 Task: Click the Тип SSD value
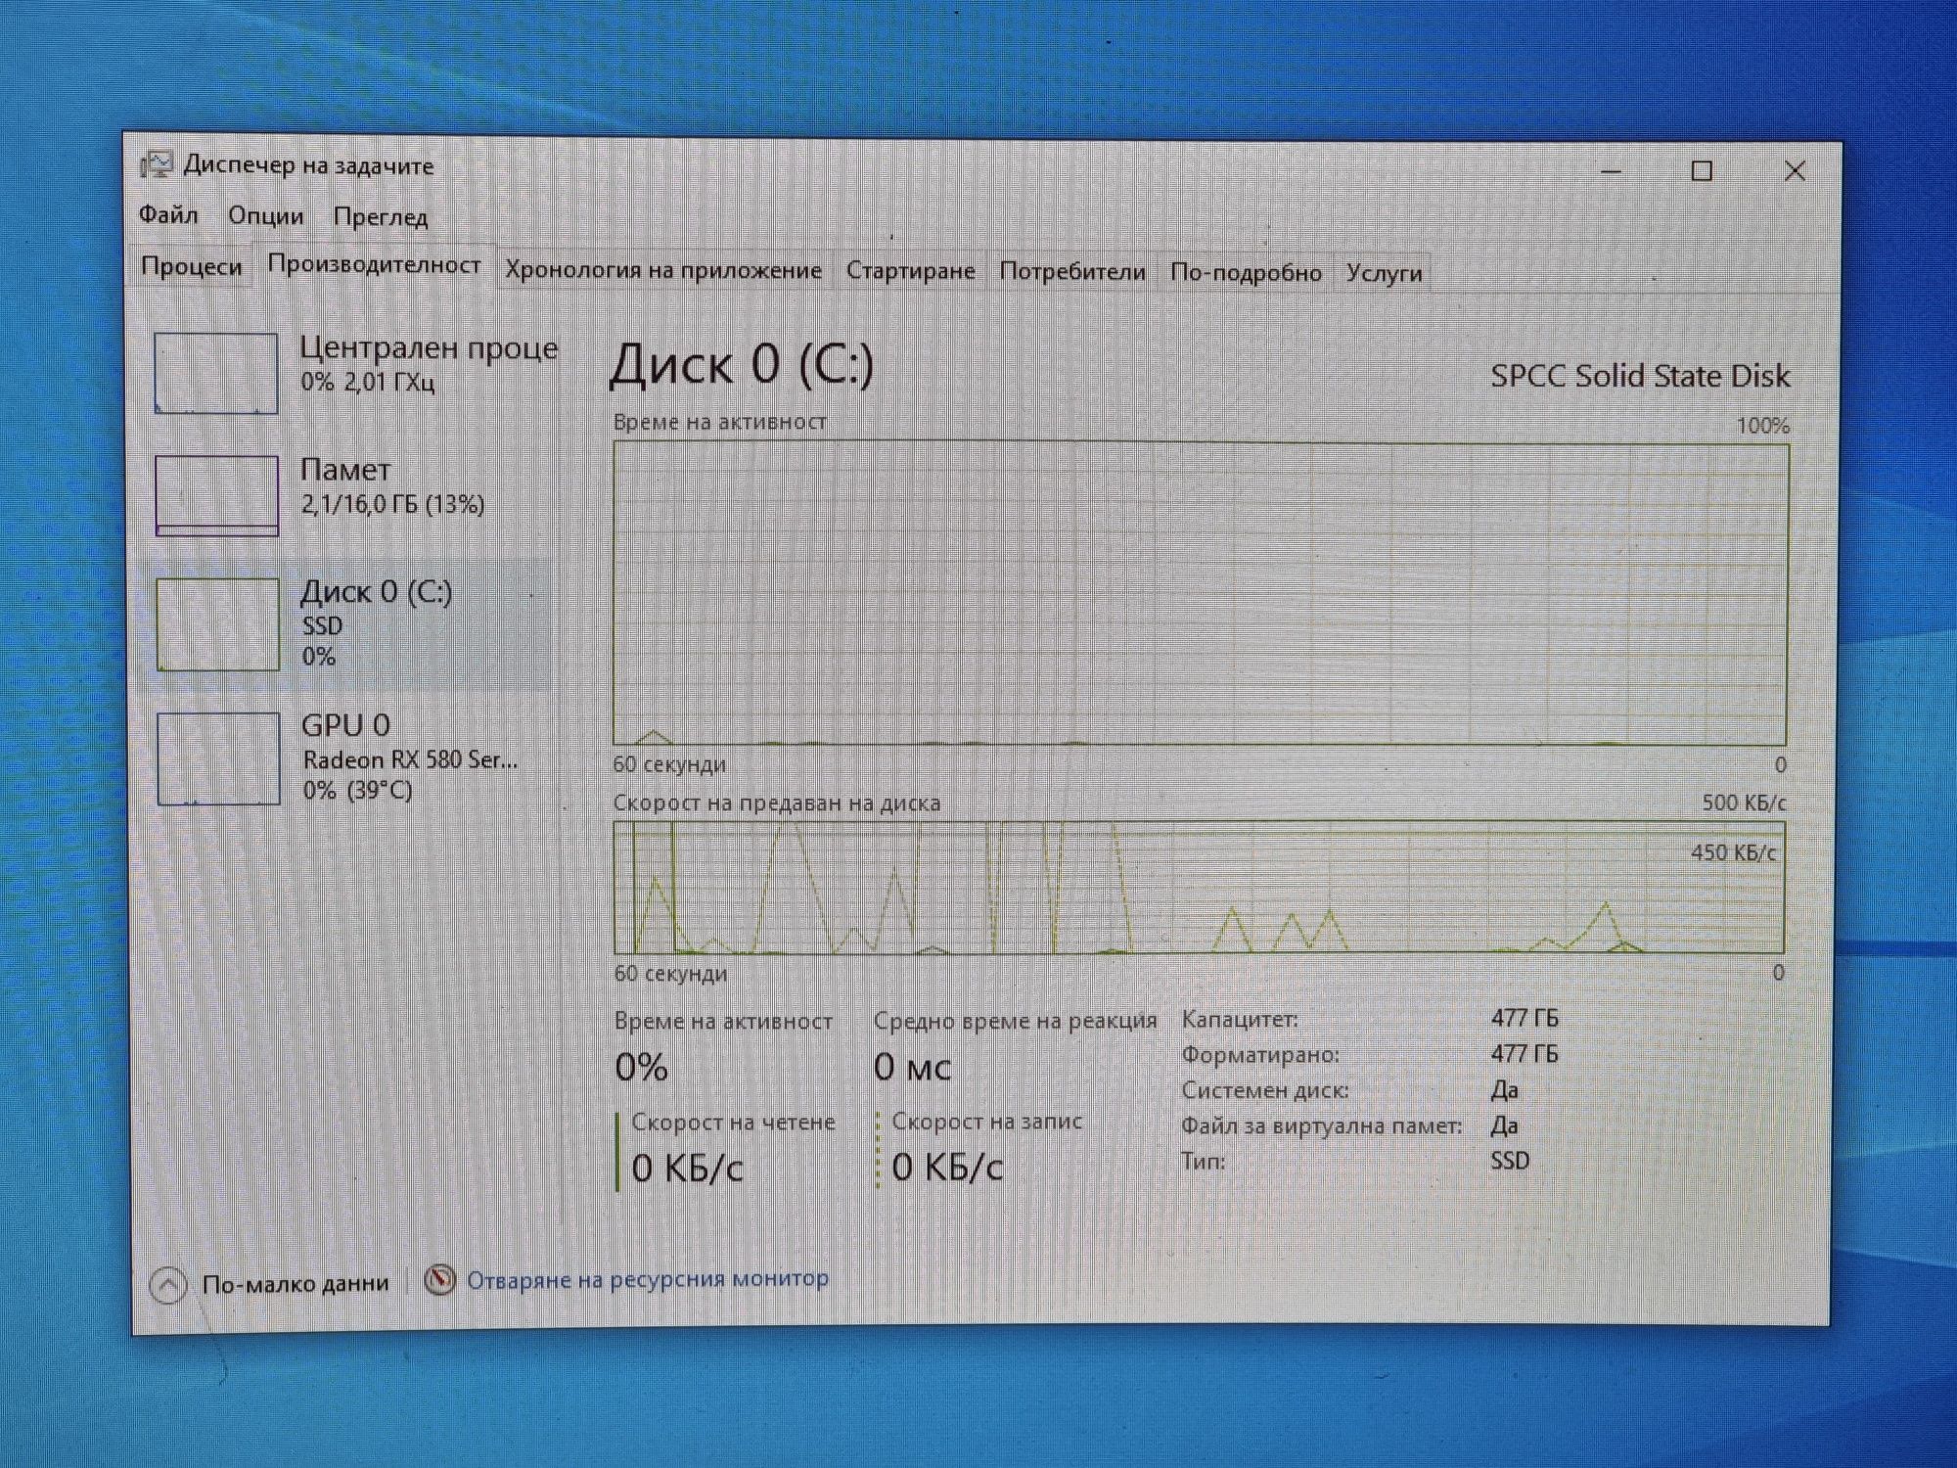pyautogui.click(x=1510, y=1161)
